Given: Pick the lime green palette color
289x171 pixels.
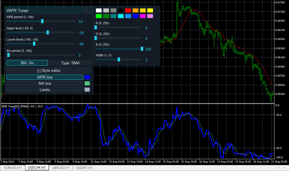Looking at the screenshot, I should [x=99, y=16].
